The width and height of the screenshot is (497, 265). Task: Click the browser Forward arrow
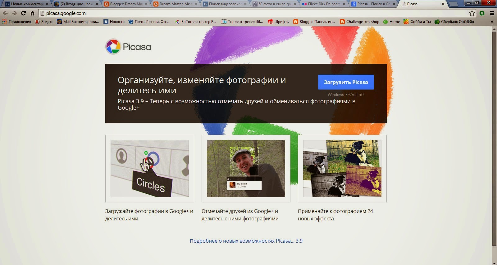[x=14, y=13]
